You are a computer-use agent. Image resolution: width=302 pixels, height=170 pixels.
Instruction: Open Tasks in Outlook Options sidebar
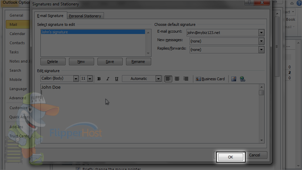(14, 52)
